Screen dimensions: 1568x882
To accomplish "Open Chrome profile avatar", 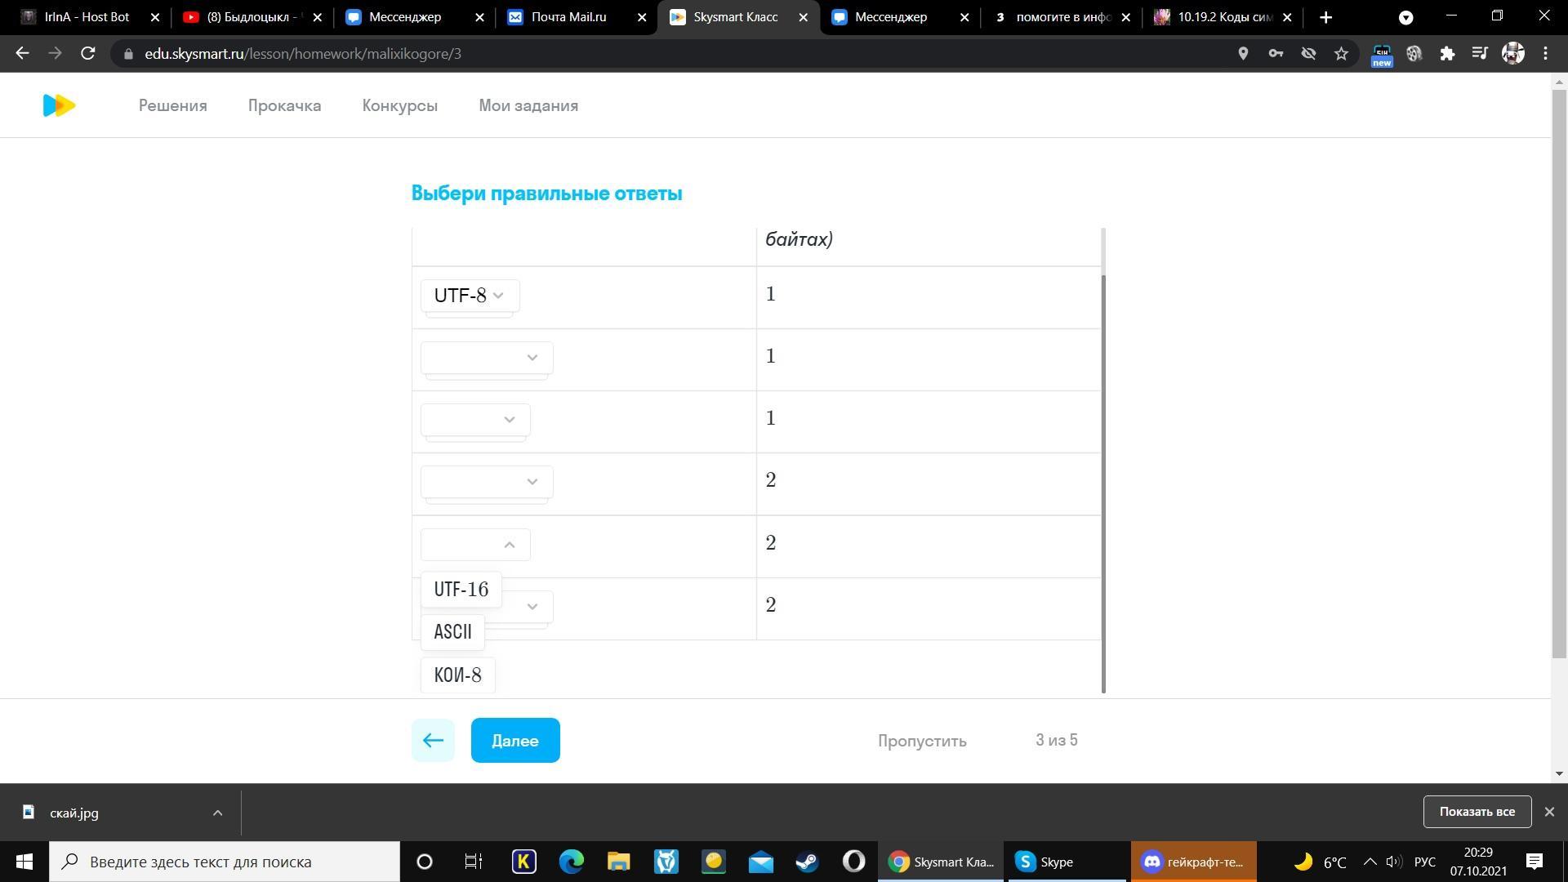I will point(1513,54).
